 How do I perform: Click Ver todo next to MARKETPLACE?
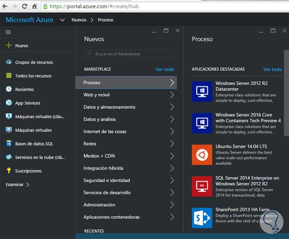pos(165,69)
